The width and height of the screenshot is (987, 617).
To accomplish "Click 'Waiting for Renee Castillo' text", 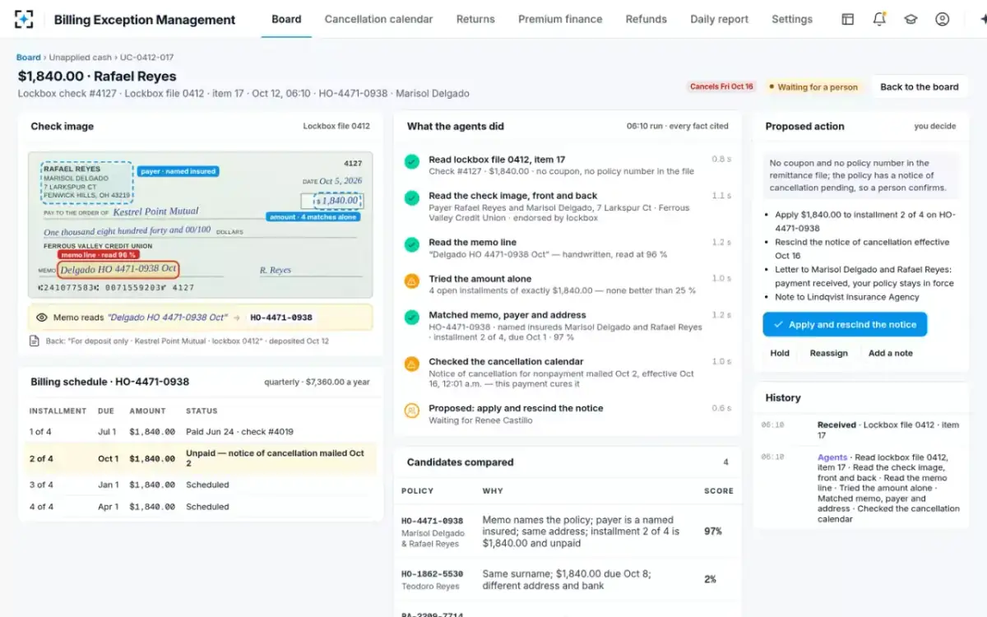I will click(x=480, y=420).
